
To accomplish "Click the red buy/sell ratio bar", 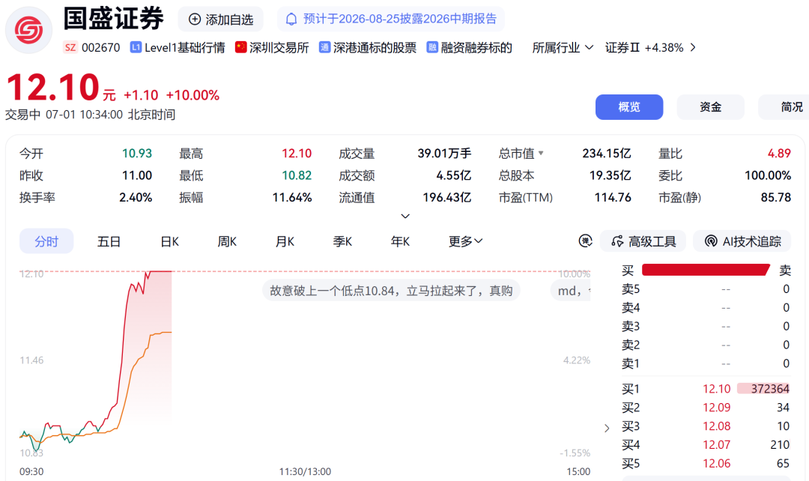I will click(706, 270).
